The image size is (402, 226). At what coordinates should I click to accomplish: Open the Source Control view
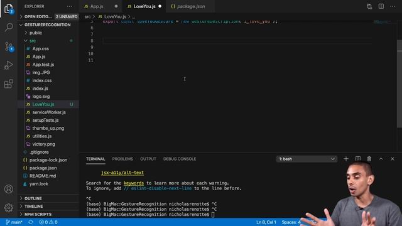[9, 46]
